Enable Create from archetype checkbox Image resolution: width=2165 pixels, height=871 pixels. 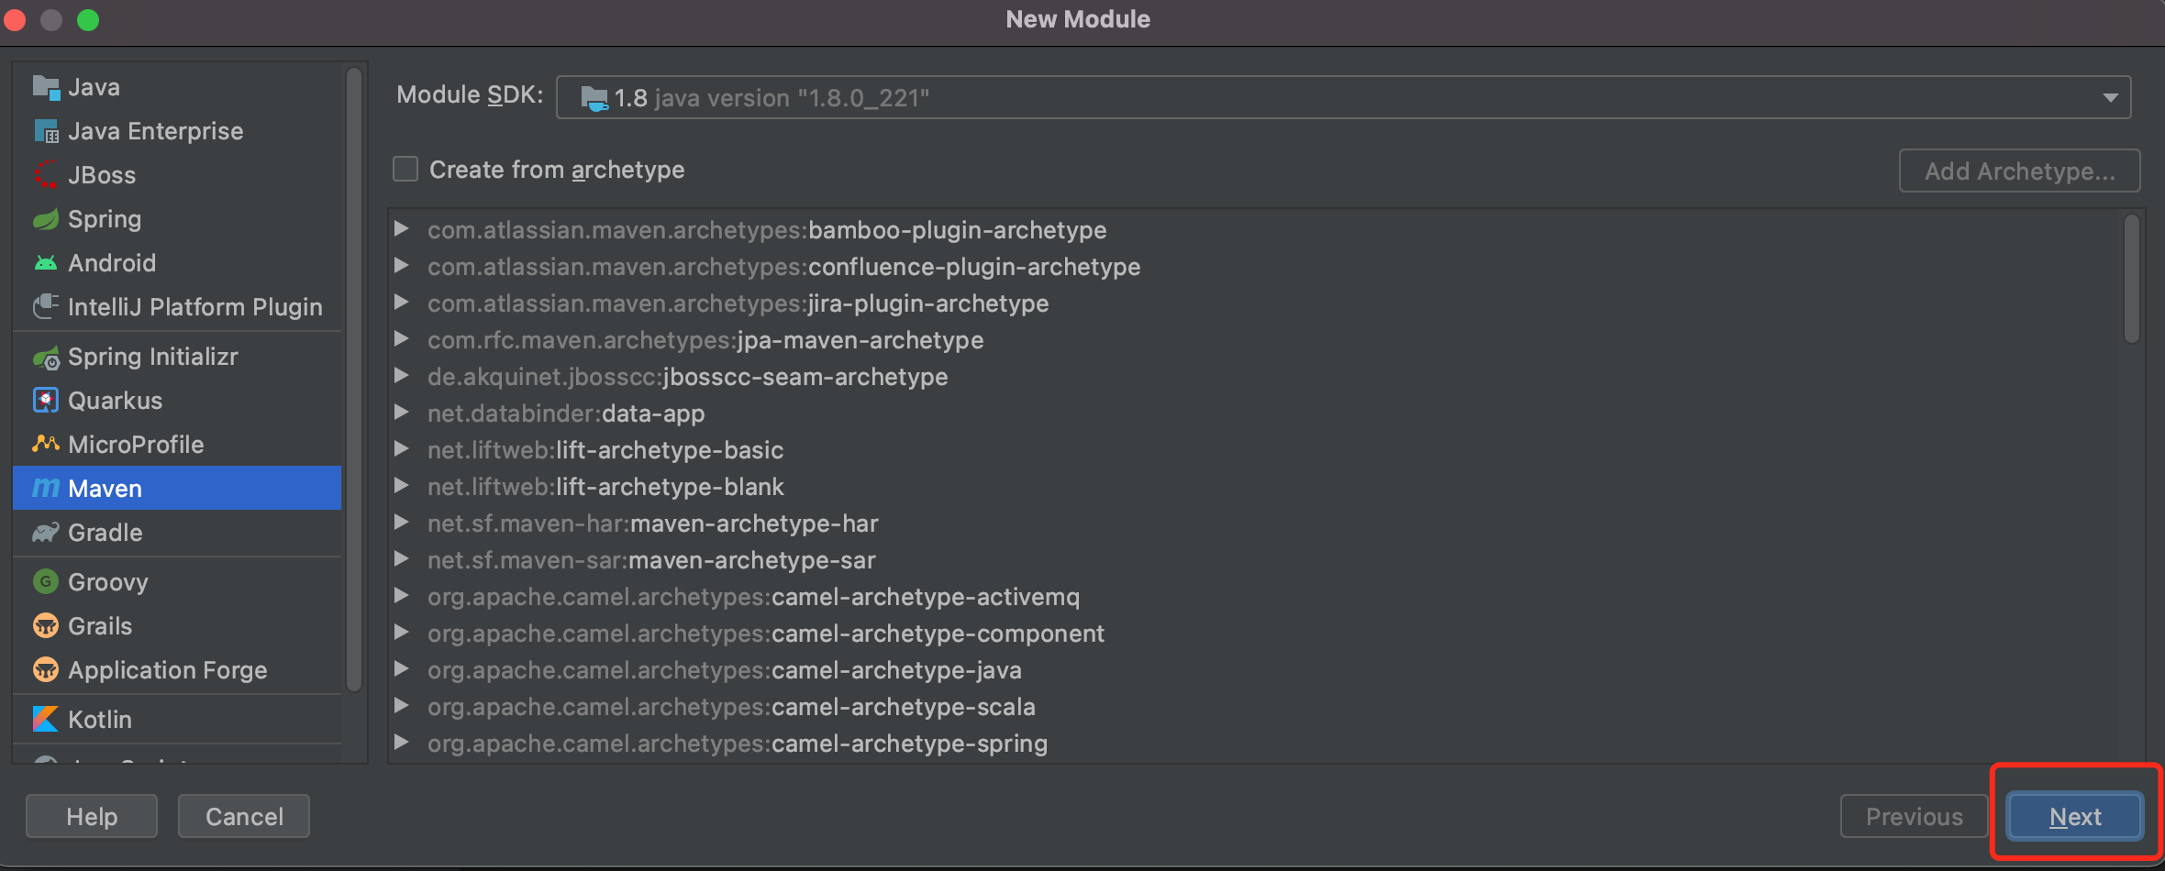405,170
